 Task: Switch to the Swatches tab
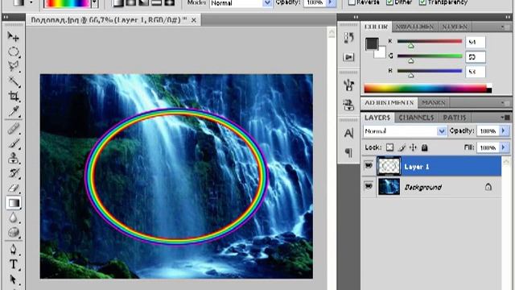pyautogui.click(x=414, y=27)
